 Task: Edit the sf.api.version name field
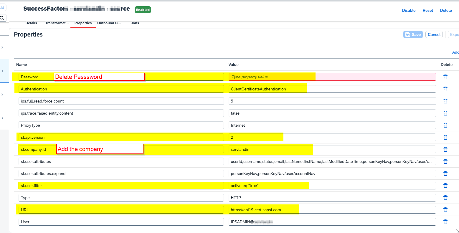pos(121,137)
